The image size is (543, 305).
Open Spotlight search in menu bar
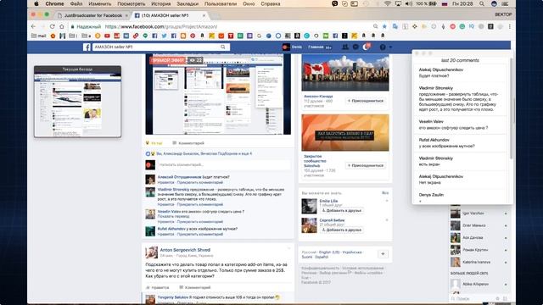(482, 3)
